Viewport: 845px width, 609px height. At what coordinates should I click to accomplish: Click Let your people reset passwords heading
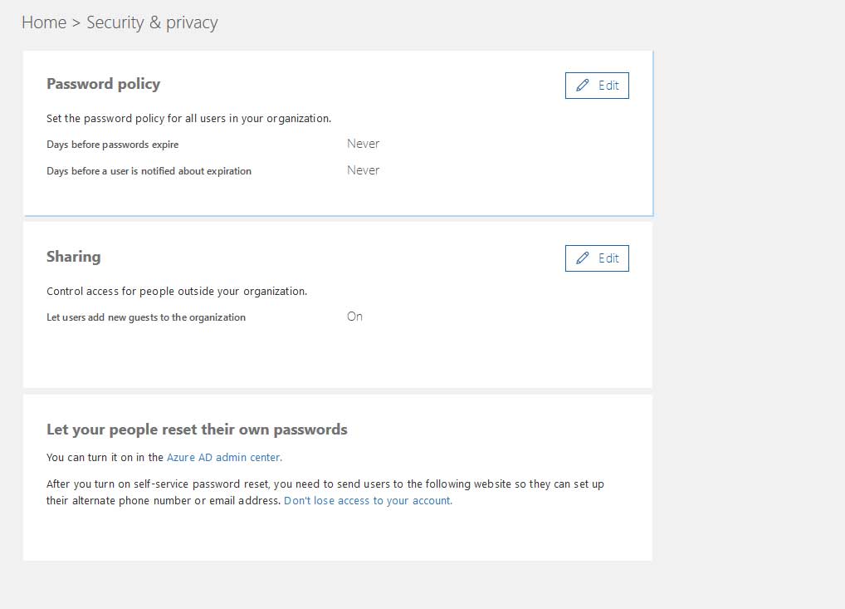197,430
